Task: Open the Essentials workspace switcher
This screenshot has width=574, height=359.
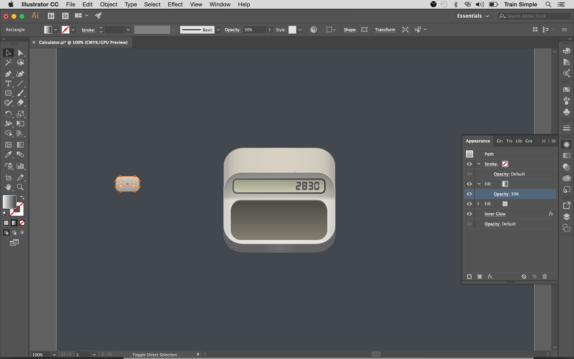Action: tap(472, 15)
